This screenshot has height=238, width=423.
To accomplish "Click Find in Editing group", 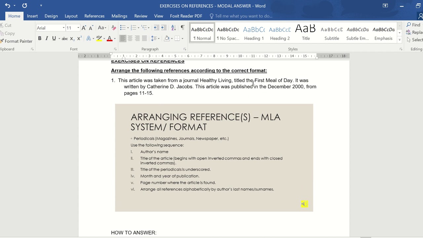I will click(413, 25).
